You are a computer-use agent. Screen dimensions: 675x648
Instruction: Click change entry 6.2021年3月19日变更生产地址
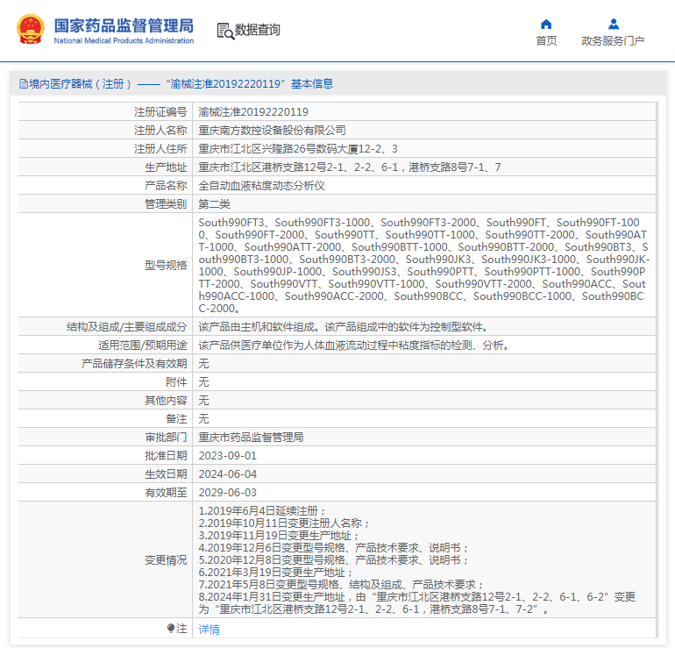tap(276, 573)
